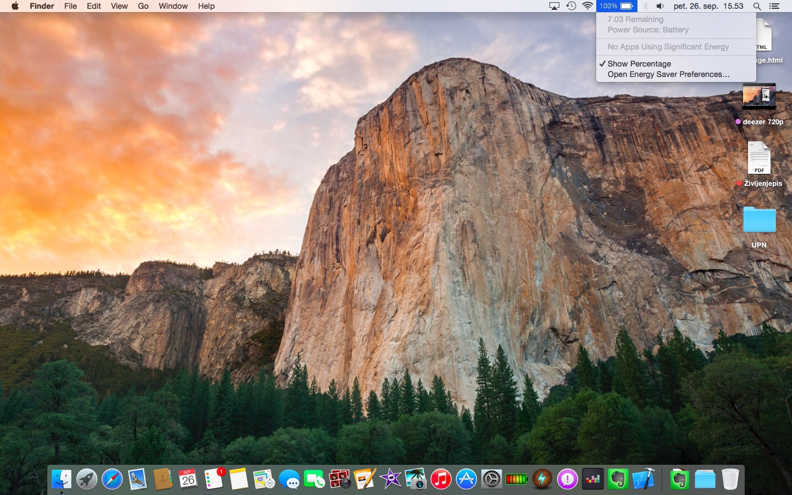Open the Window menu
The image size is (792, 495).
173,6
